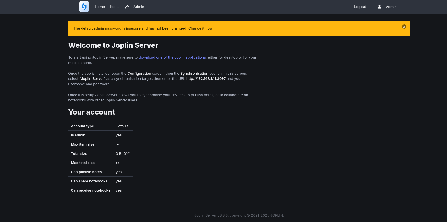Click the 'yes' value beside Is admin

click(119, 135)
